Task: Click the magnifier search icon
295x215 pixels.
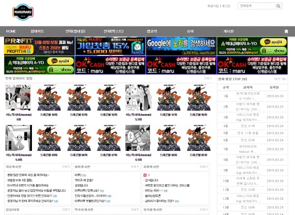Action: (x=278, y=6)
